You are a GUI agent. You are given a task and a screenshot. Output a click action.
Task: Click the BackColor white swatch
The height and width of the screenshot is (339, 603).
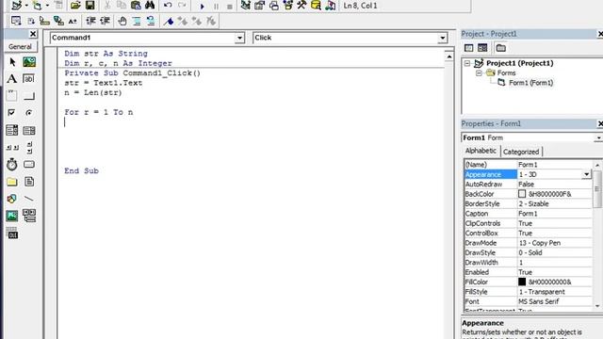[522, 194]
